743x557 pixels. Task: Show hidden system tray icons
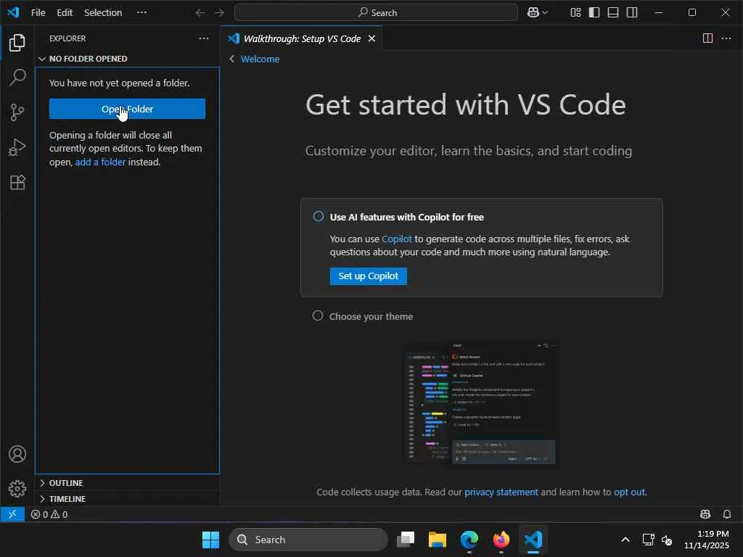click(x=625, y=540)
